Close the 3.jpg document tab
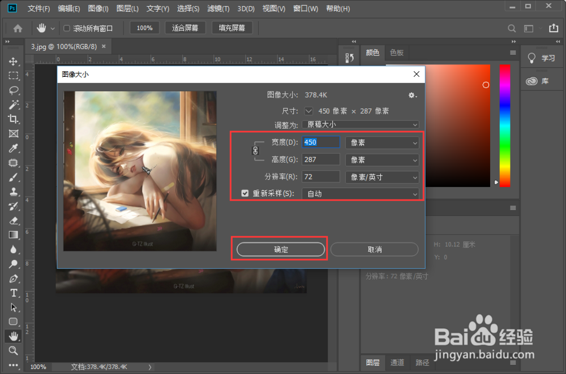 (x=104, y=46)
